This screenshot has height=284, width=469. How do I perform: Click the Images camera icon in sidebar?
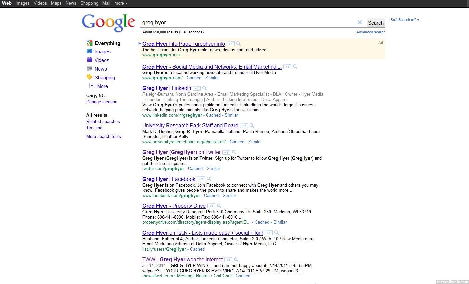click(x=89, y=51)
